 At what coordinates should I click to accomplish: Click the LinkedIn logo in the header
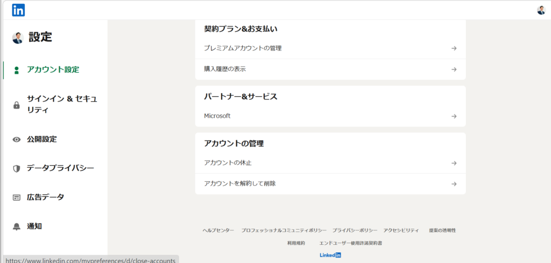click(18, 10)
